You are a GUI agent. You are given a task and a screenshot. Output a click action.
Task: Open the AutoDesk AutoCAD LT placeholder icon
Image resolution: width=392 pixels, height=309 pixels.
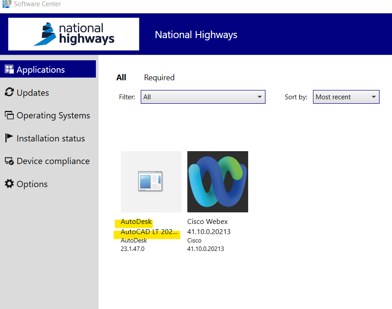coord(151,182)
